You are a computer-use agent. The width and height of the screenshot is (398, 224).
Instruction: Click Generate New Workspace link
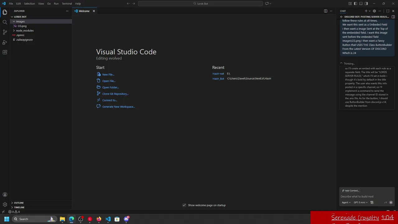pyautogui.click(x=118, y=107)
